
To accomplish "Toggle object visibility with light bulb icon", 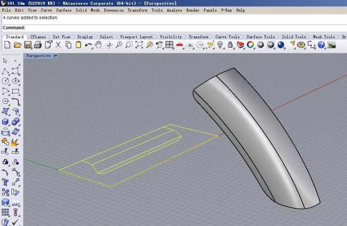I will pyautogui.click(x=220, y=45).
